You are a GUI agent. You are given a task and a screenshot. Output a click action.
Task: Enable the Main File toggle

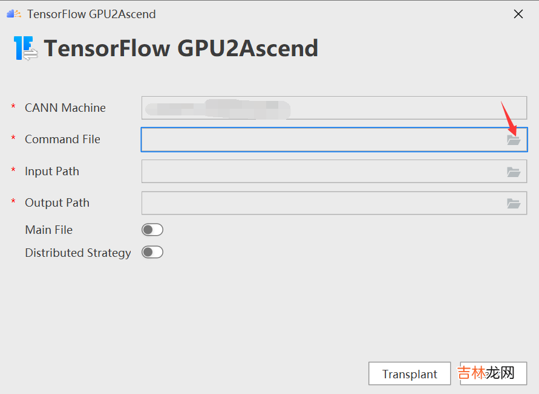pyautogui.click(x=152, y=230)
